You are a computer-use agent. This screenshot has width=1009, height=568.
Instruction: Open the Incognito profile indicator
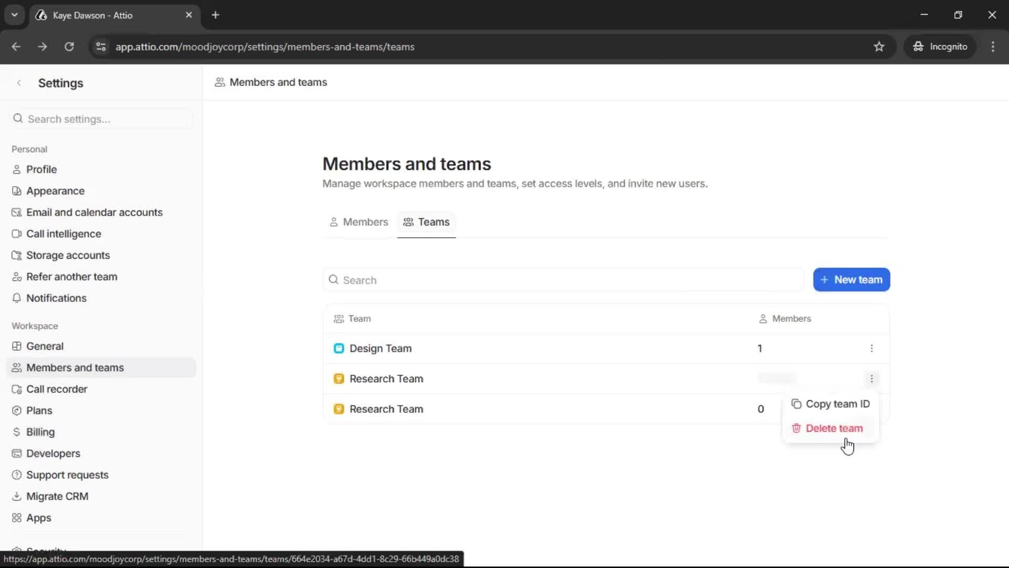(x=940, y=46)
